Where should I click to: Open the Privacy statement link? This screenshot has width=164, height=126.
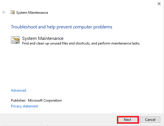pyautogui.click(x=24, y=106)
